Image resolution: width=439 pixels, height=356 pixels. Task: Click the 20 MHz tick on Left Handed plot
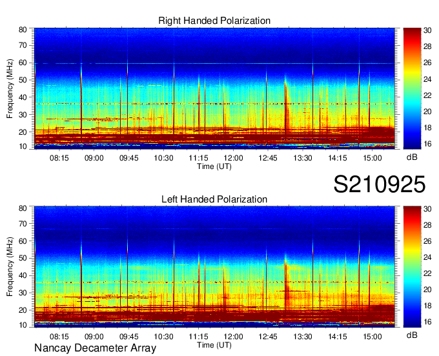tap(23, 310)
